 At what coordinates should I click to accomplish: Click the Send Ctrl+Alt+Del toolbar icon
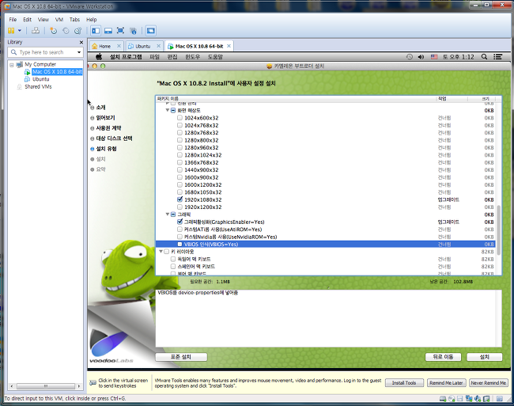pyautogui.click(x=36, y=31)
